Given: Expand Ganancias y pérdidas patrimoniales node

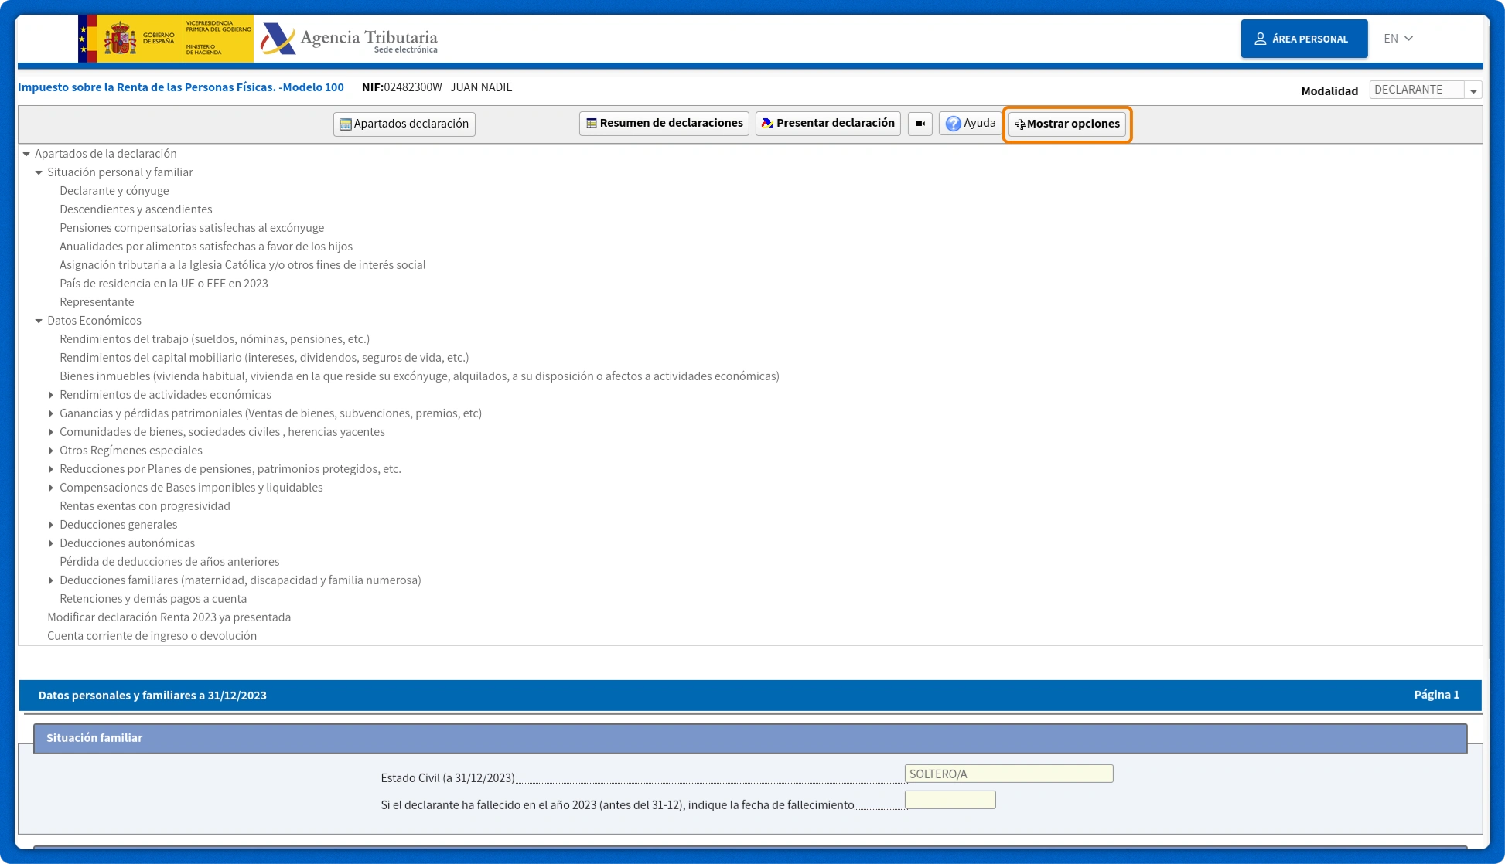Looking at the screenshot, I should coord(51,413).
